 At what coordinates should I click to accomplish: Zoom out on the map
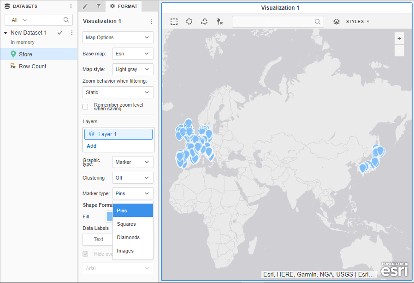[x=399, y=51]
